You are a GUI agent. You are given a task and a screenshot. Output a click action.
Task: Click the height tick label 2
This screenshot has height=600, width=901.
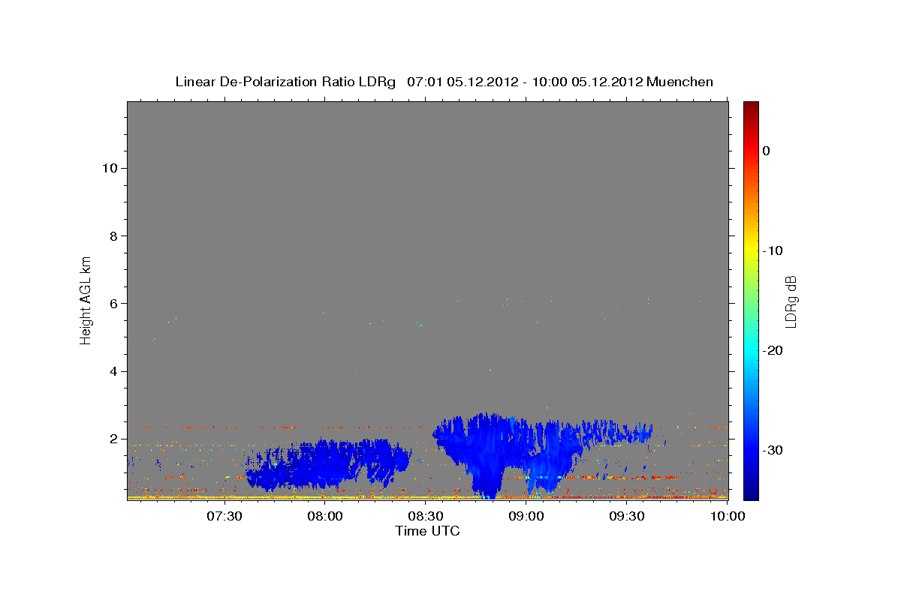tap(113, 439)
